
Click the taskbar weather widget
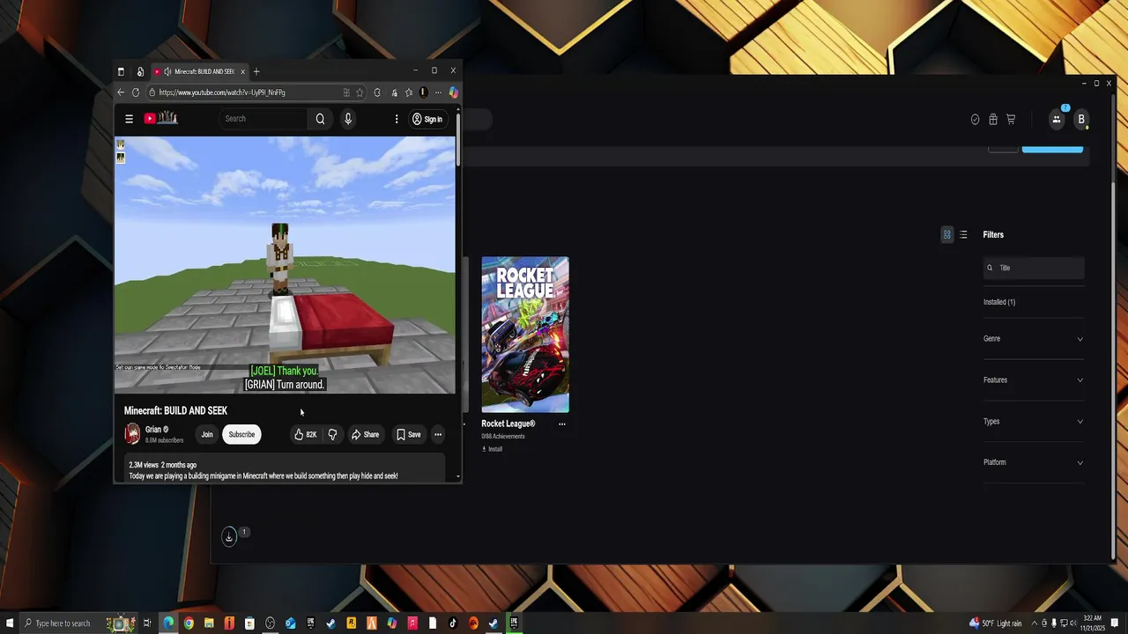pyautogui.click(x=996, y=623)
